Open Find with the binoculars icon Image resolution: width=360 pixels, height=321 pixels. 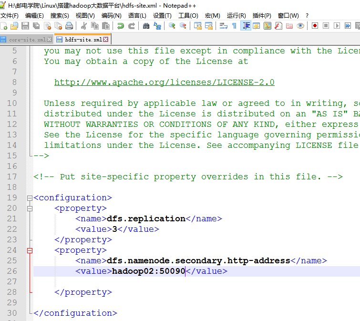click(146, 26)
